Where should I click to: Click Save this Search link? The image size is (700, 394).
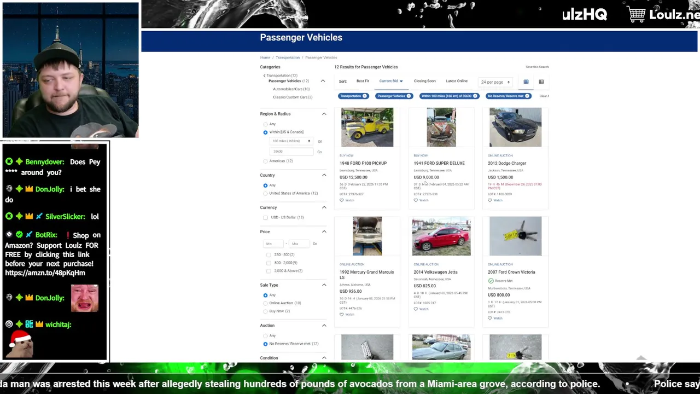[537, 67]
